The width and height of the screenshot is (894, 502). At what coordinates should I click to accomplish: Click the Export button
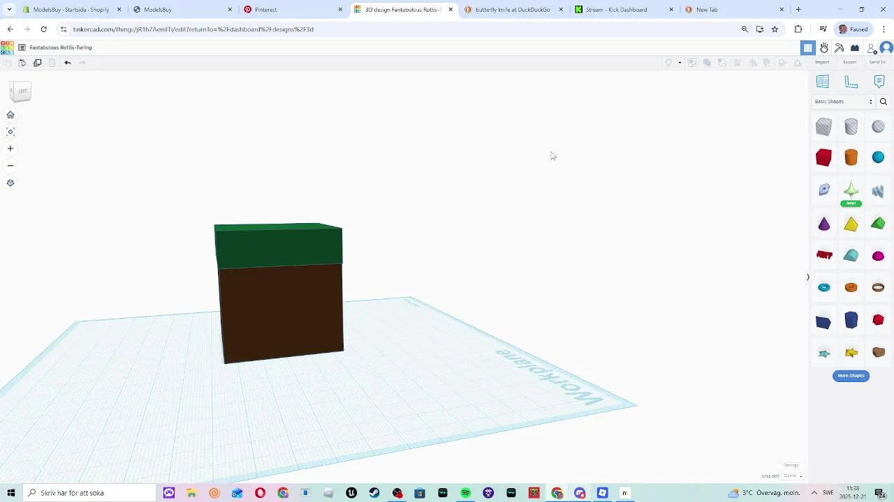[849, 62]
